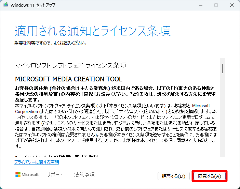Open the プライバシーに関する声明 link
The image size is (240, 189).
(x=37, y=162)
